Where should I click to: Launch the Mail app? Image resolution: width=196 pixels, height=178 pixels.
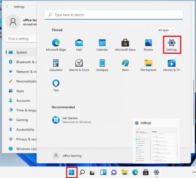[x=79, y=45]
